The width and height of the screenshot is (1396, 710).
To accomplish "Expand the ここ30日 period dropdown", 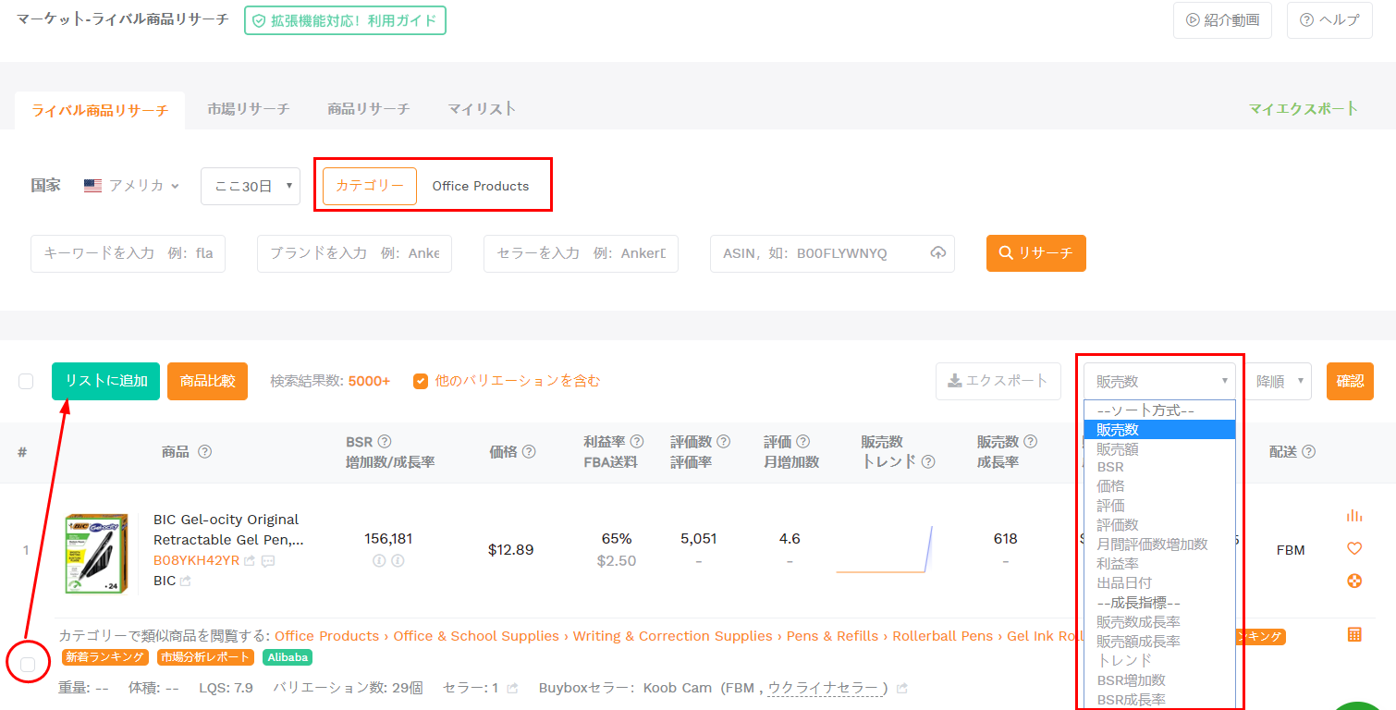I will pos(251,186).
